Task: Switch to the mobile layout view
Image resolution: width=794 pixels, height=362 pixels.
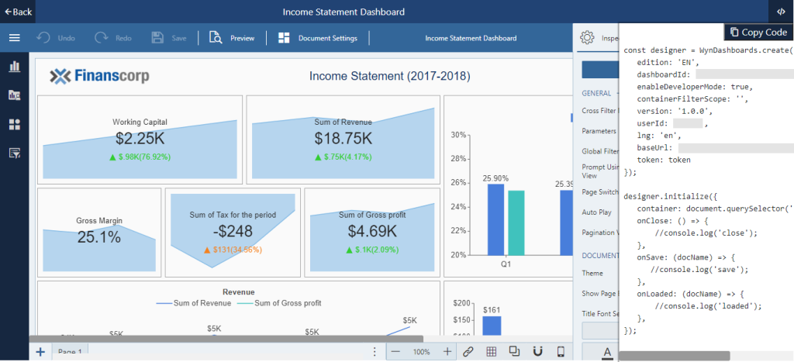Action: [x=561, y=351]
